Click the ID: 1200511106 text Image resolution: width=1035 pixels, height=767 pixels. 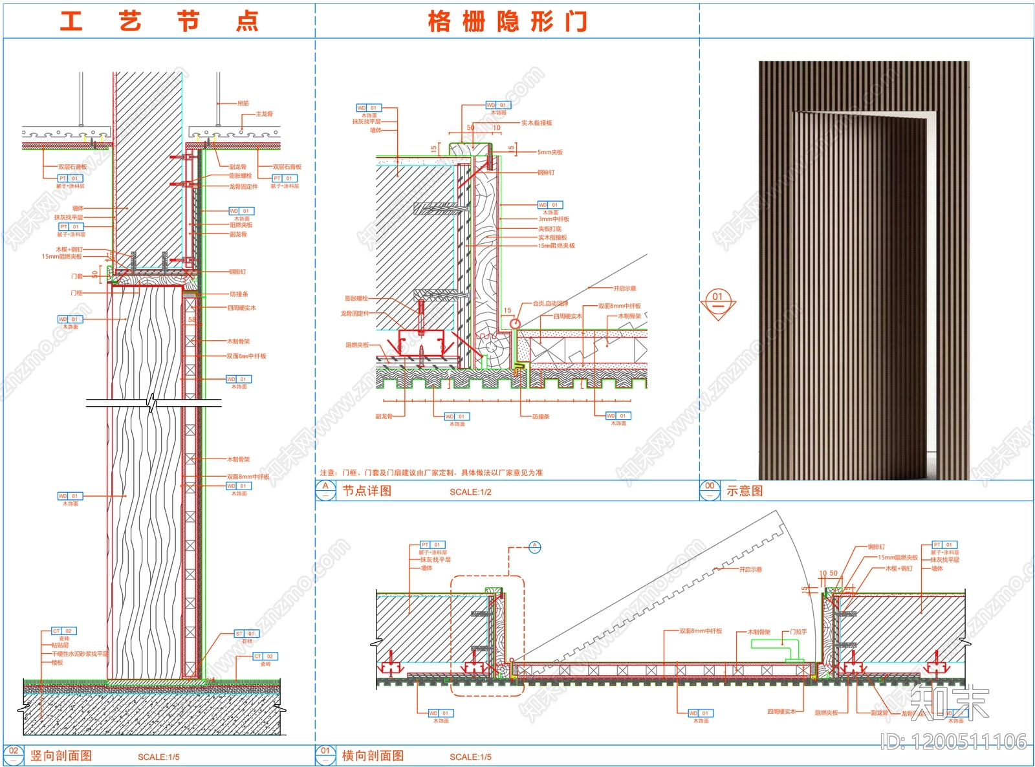pyautogui.click(x=953, y=742)
